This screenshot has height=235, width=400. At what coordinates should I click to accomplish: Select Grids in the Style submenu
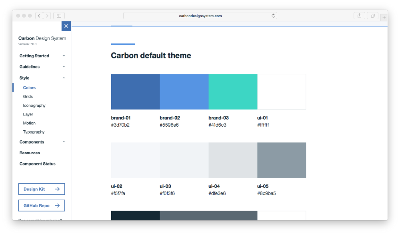click(x=28, y=97)
